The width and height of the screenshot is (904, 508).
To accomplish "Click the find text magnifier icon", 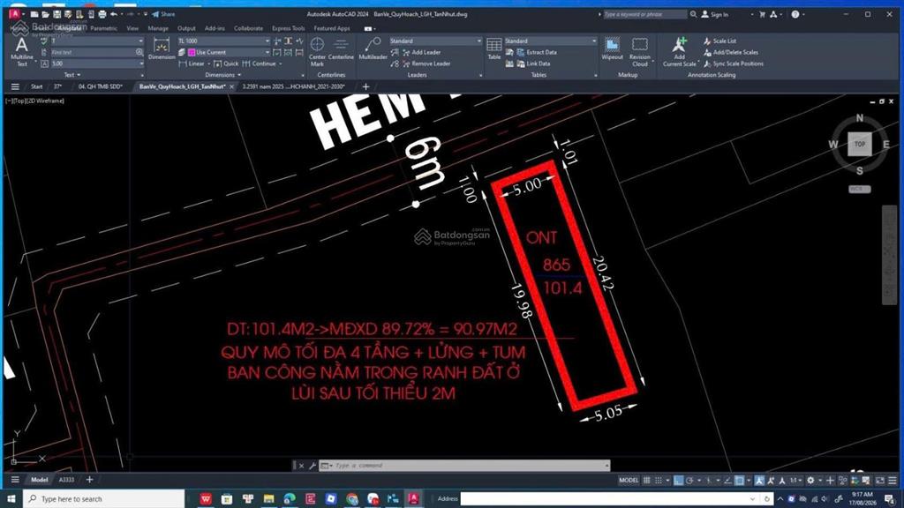I will pyautogui.click(x=139, y=52).
